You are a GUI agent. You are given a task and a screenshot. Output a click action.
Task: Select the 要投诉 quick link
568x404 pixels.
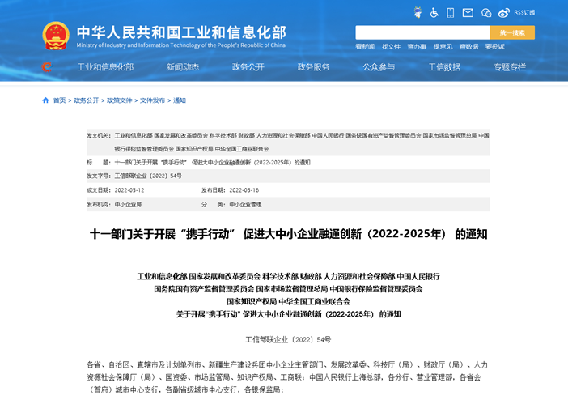tap(495, 47)
